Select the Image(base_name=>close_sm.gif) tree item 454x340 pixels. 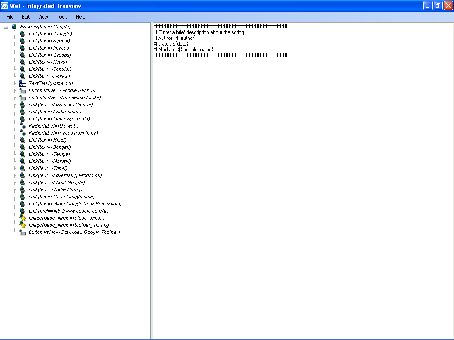pos(67,218)
